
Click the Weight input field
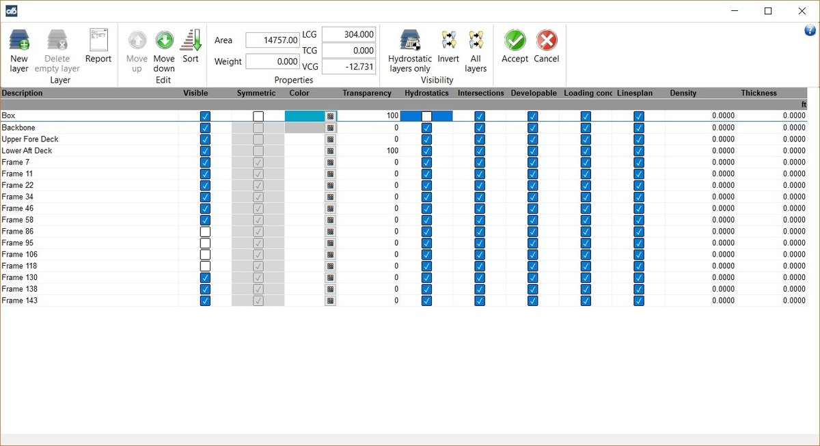point(272,61)
